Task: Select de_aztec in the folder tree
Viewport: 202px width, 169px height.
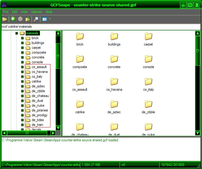Action: coord(38,86)
